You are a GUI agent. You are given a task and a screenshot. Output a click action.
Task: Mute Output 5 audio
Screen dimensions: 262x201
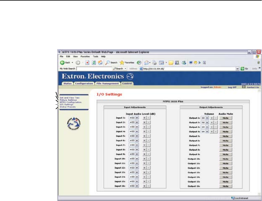[x=225, y=136]
